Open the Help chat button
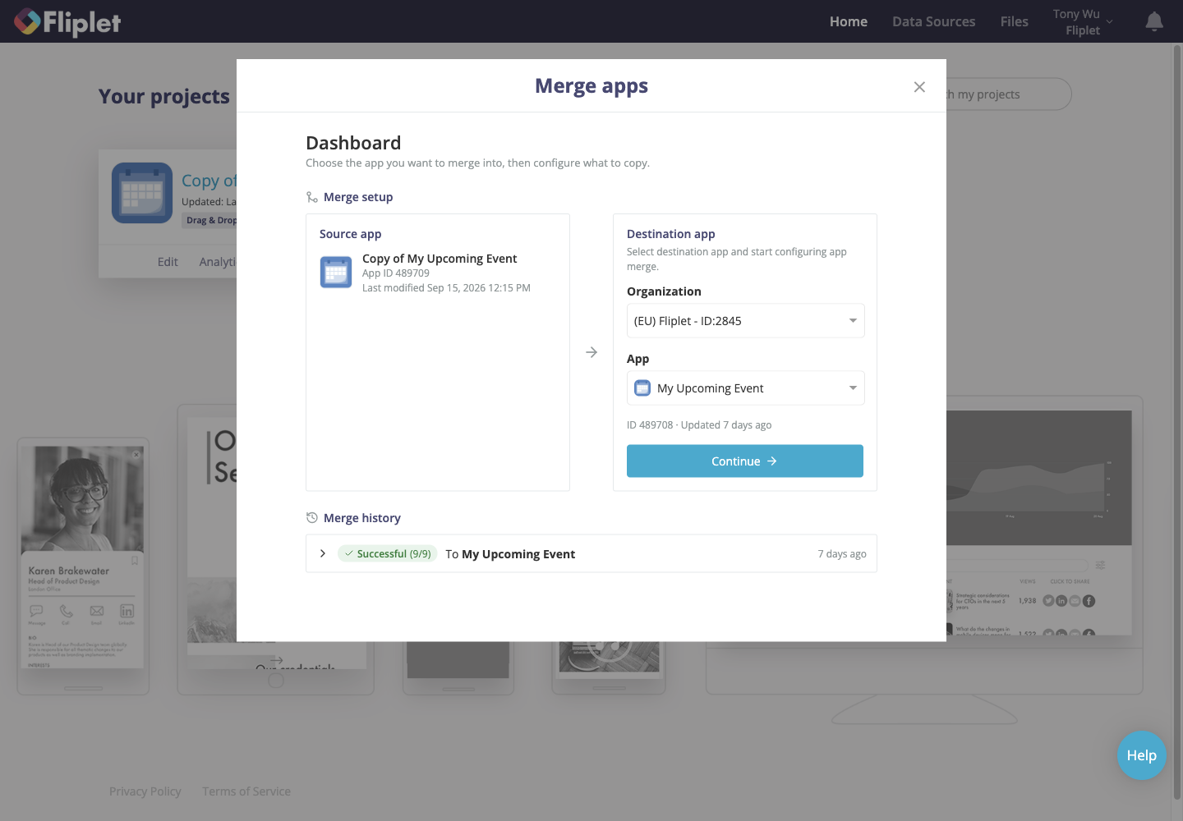1183x821 pixels. point(1142,755)
